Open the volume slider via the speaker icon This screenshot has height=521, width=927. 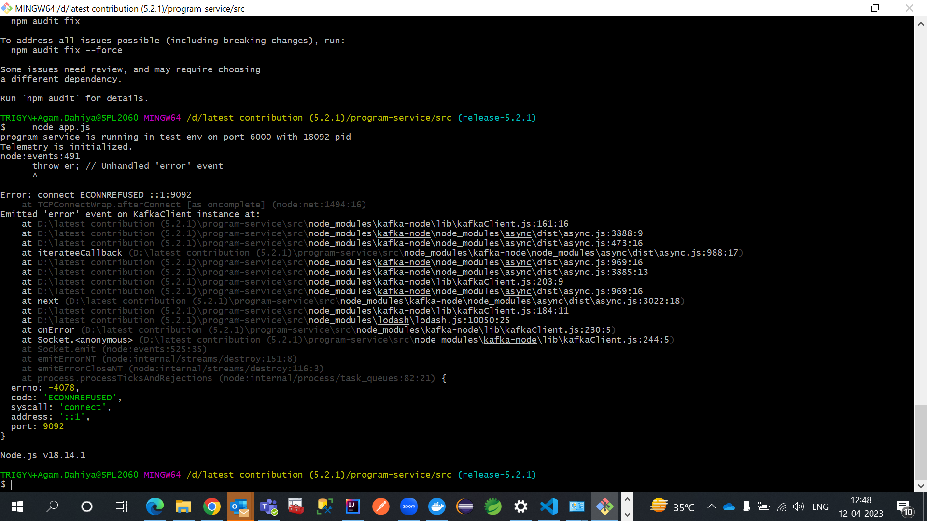pos(799,507)
